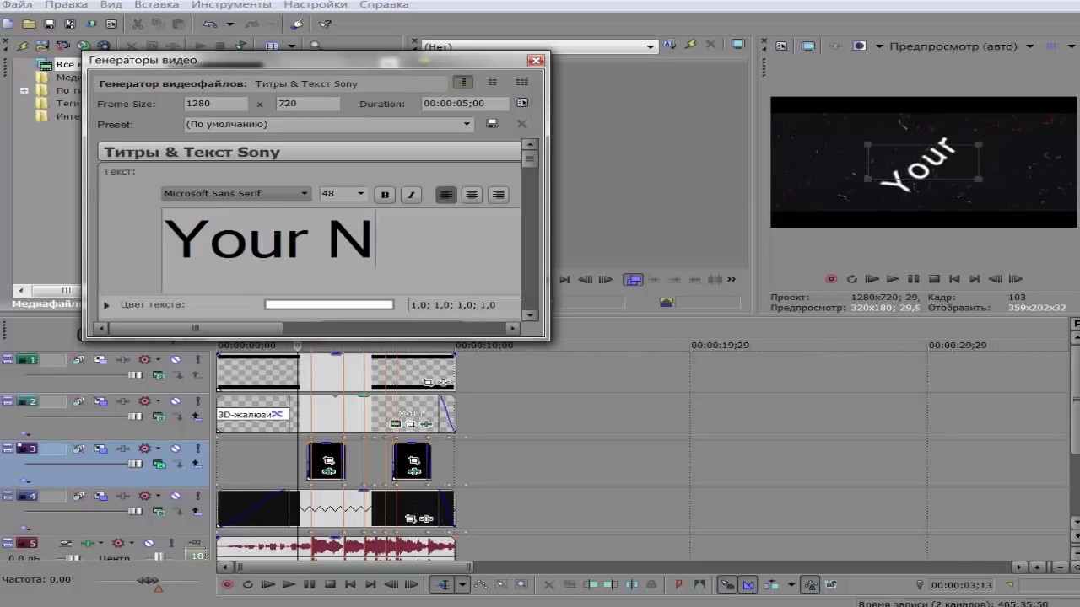
Task: Expand the Цвет текста section
Action: [106, 305]
